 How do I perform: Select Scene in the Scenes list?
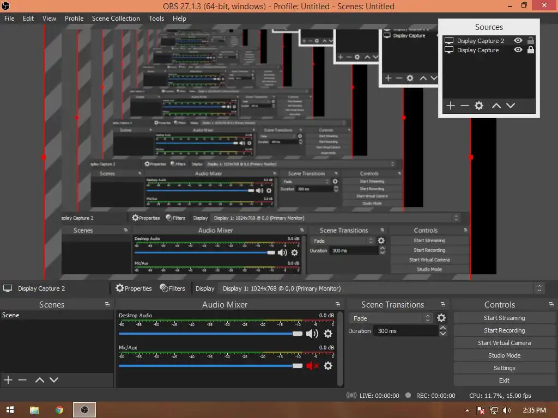click(x=57, y=315)
